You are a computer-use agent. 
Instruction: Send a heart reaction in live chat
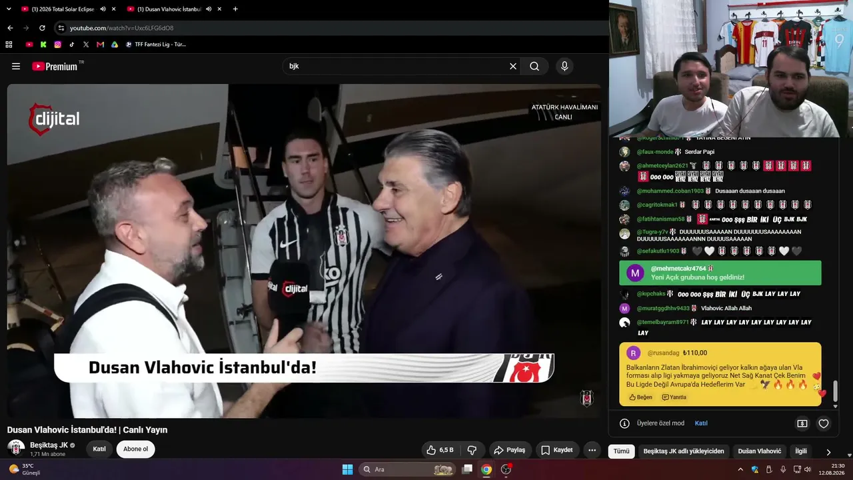click(x=824, y=423)
